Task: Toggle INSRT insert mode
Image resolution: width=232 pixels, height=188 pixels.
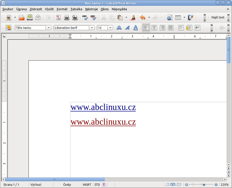Action: point(87,185)
